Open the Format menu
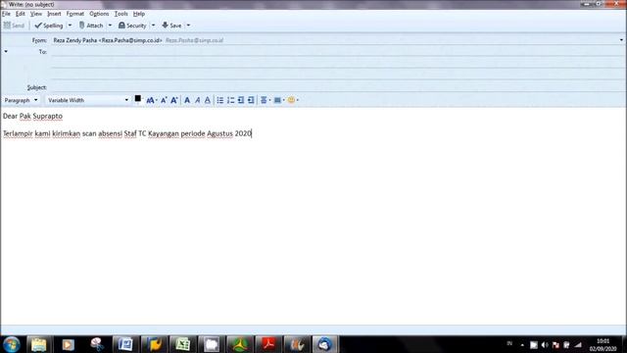 click(75, 14)
